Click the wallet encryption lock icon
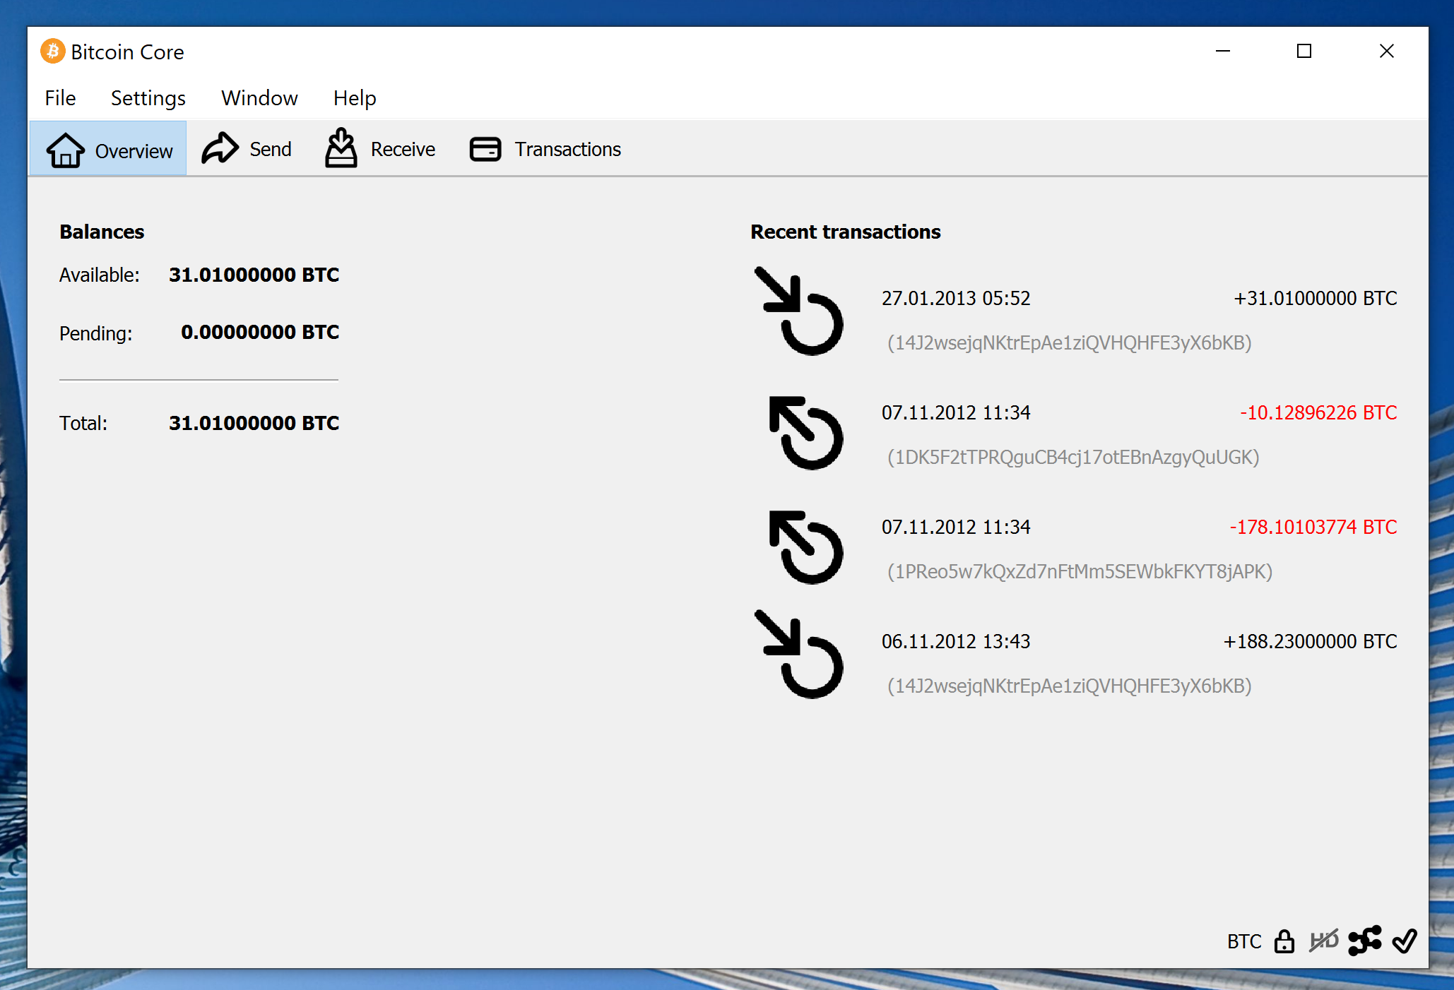The image size is (1454, 990). [x=1284, y=941]
